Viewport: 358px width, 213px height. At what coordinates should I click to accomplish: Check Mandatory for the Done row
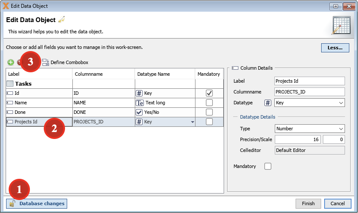(x=209, y=112)
